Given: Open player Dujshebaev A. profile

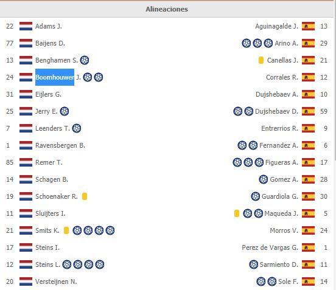Looking at the screenshot, I should [x=277, y=94].
